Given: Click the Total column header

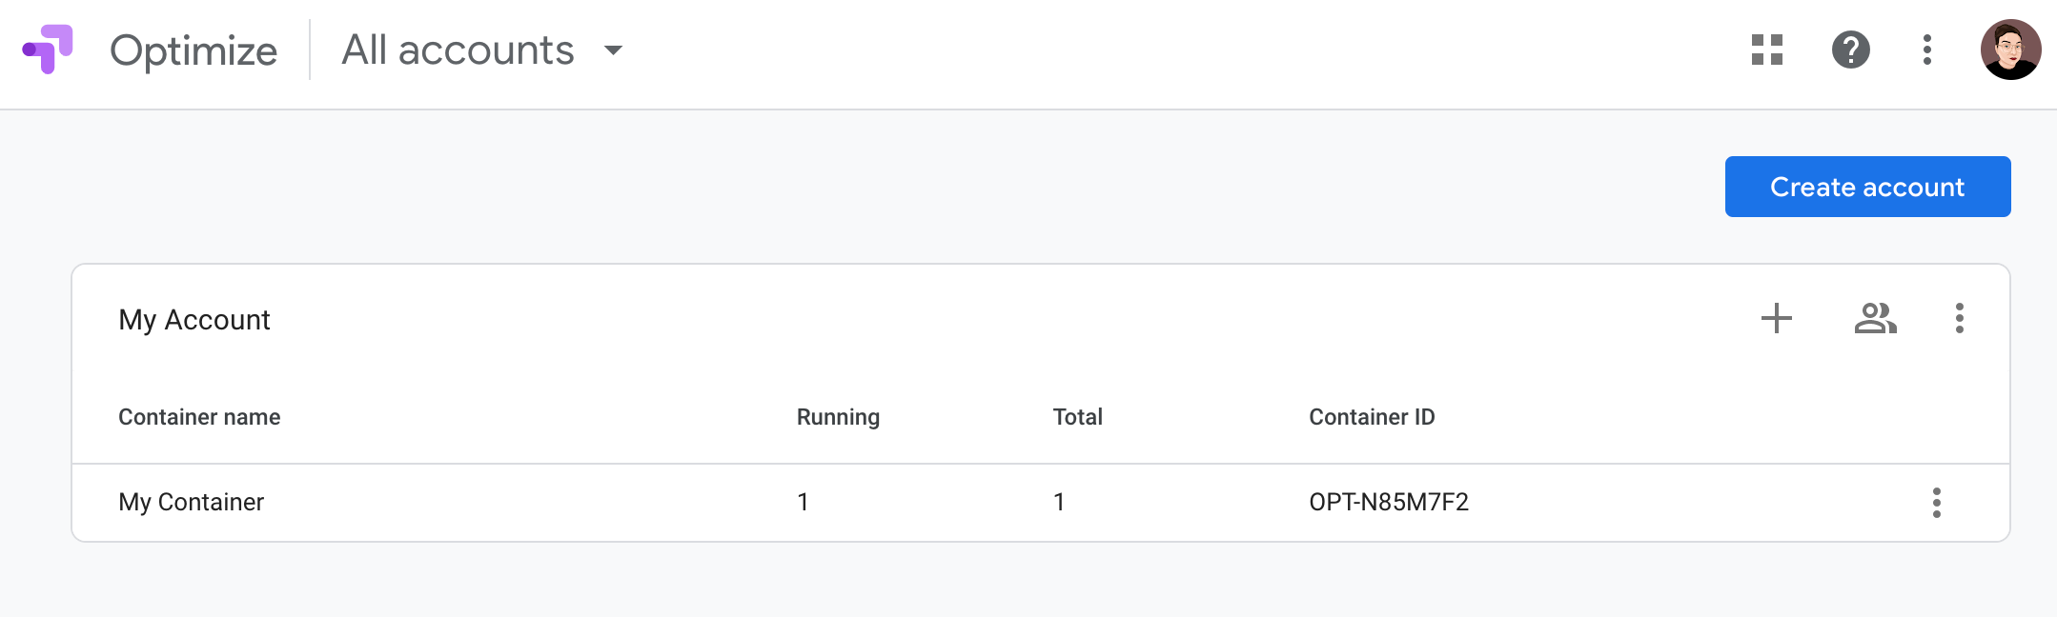Looking at the screenshot, I should (1077, 417).
